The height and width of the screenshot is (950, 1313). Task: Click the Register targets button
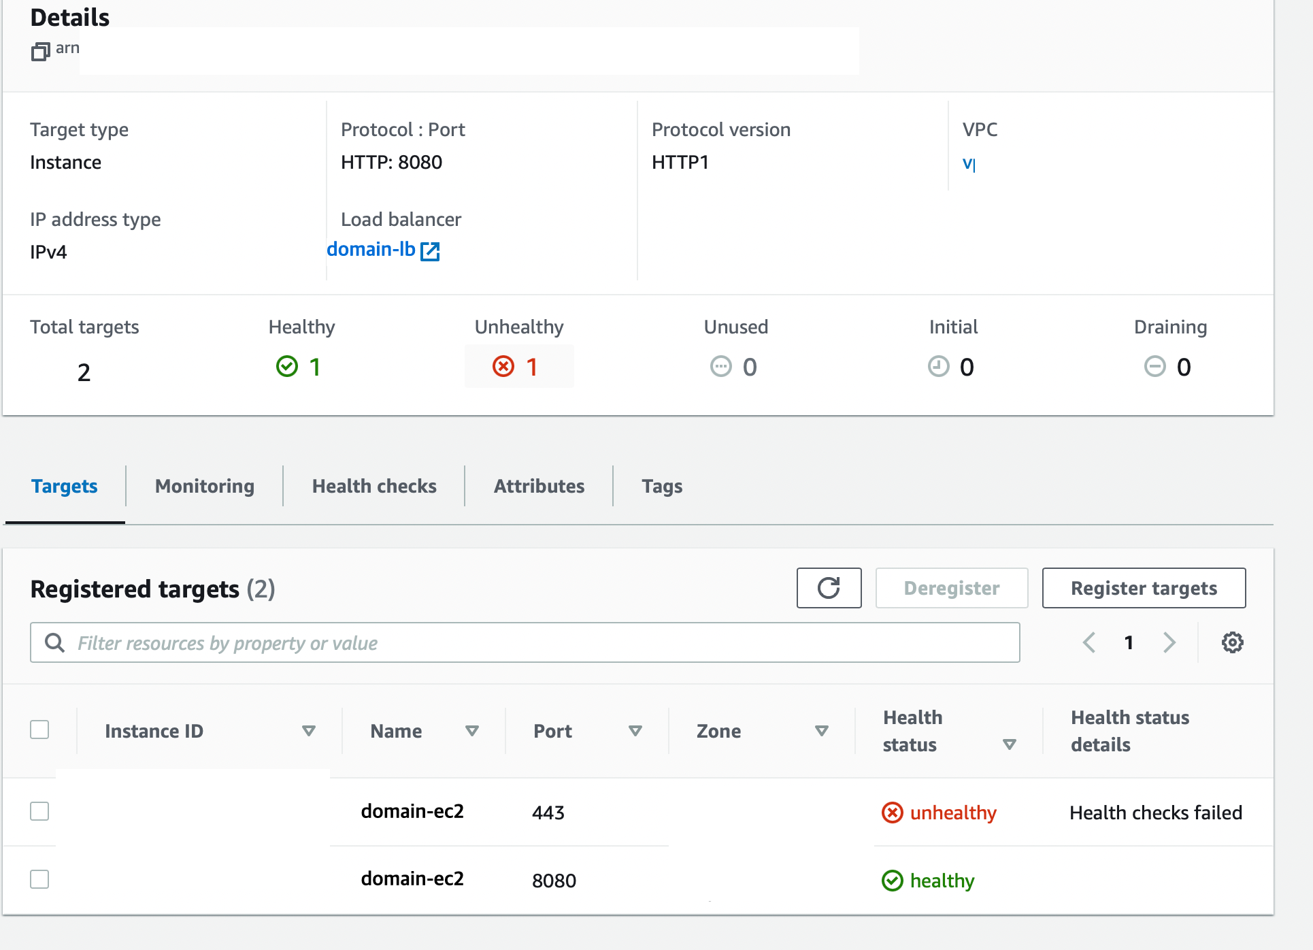tap(1144, 588)
